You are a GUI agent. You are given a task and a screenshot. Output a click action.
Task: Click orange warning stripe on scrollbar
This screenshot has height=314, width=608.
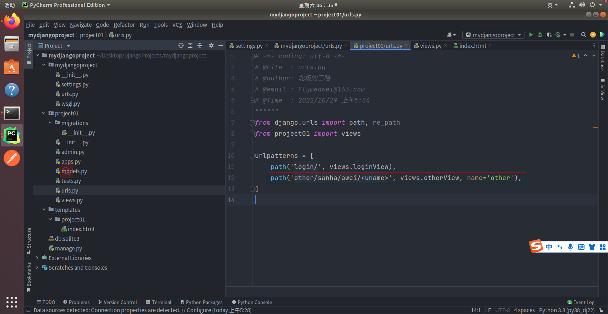[x=596, y=127]
